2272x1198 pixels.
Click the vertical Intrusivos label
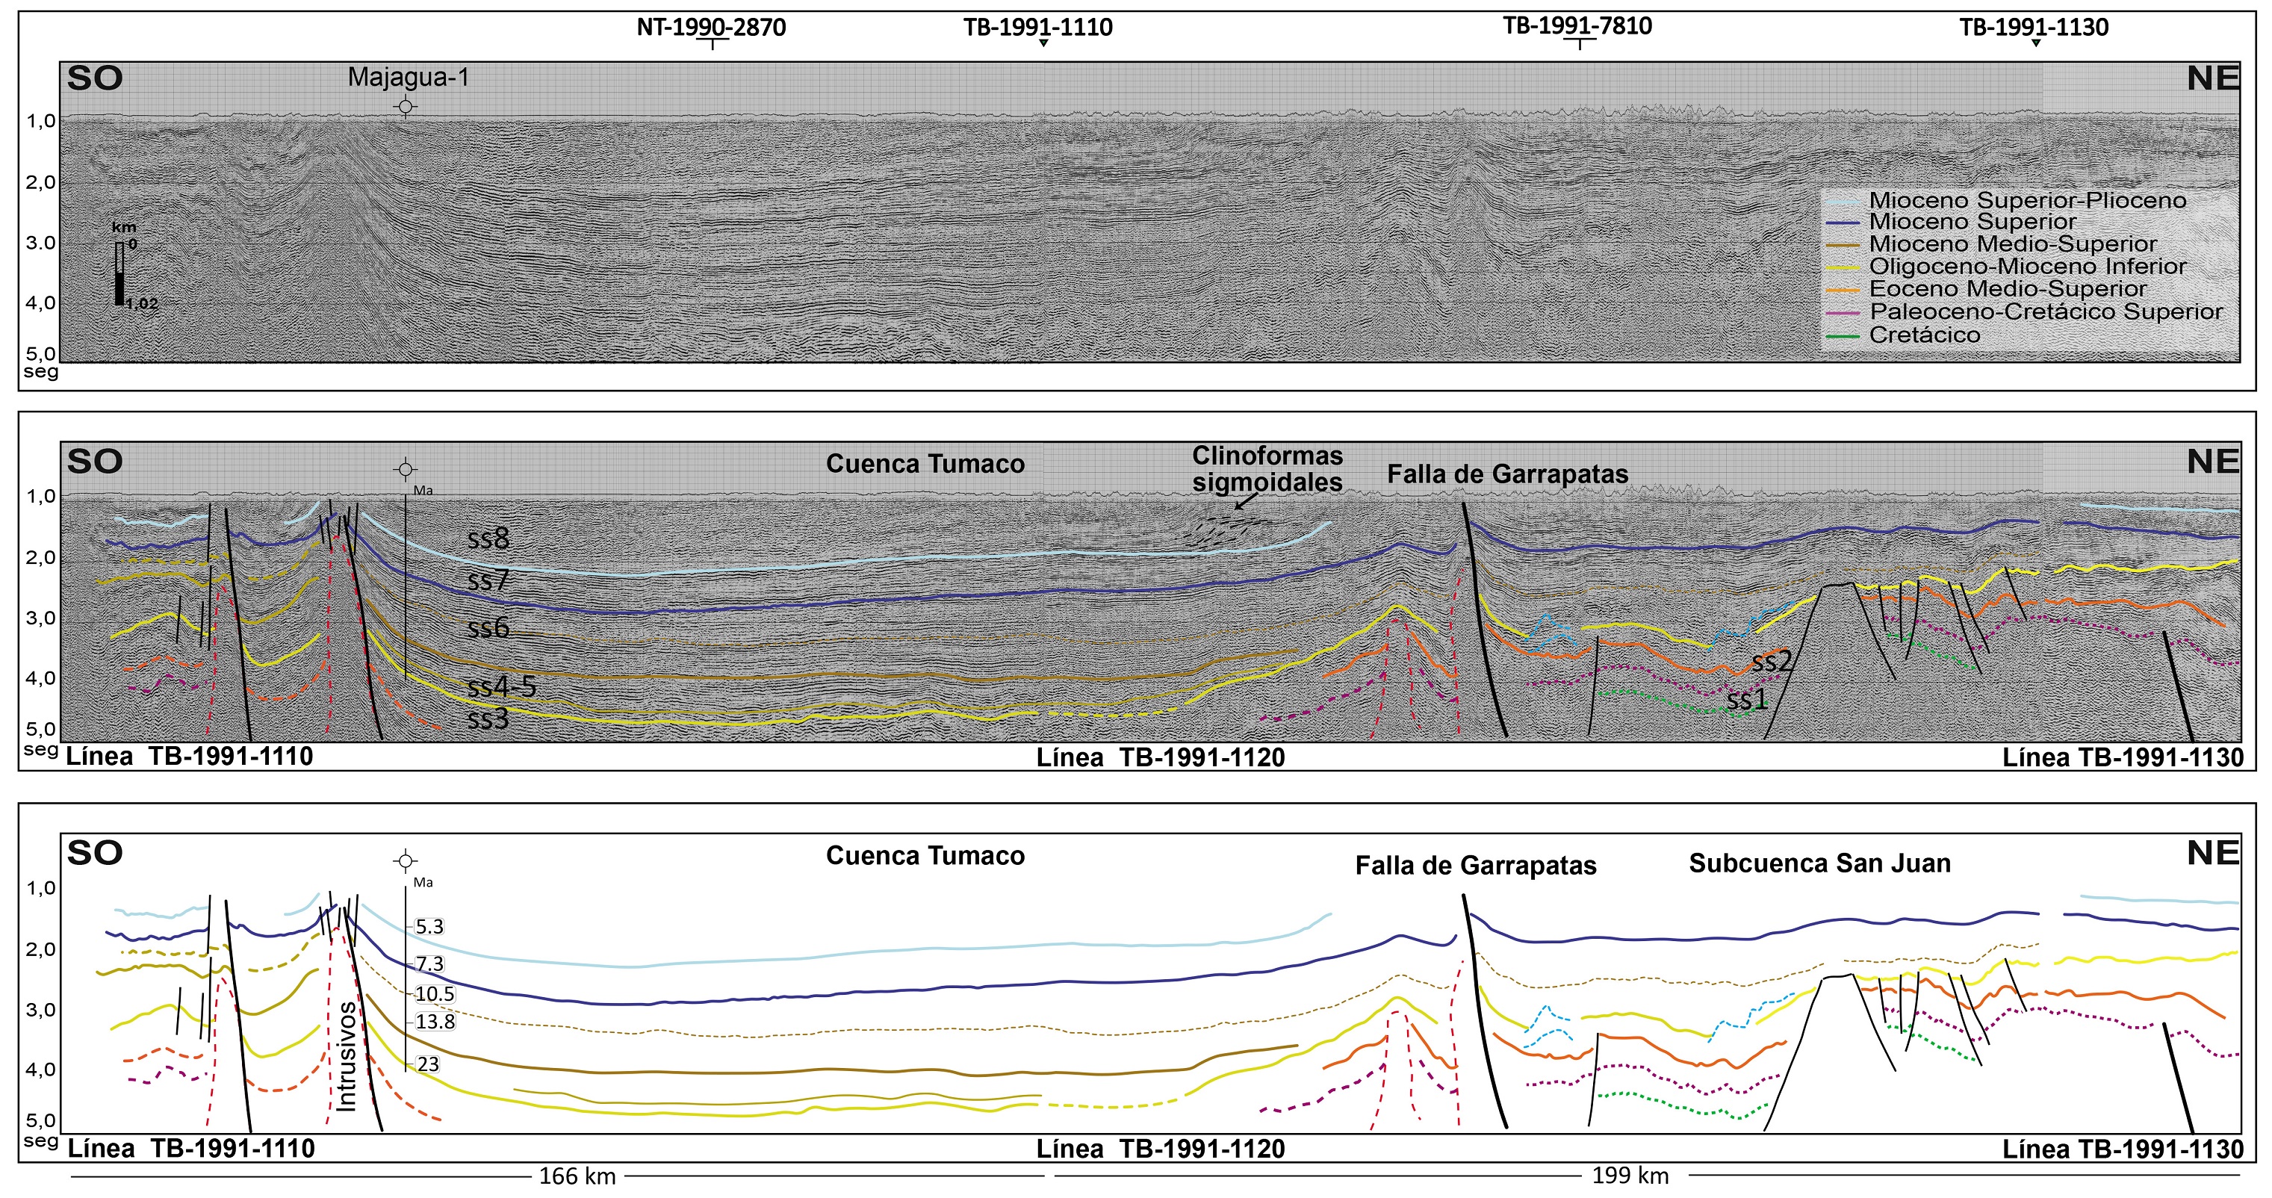point(347,1056)
